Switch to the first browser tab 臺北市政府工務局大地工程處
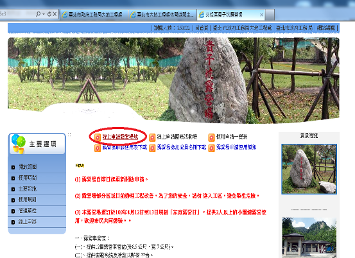This screenshot has width=355, height=258. point(94,15)
